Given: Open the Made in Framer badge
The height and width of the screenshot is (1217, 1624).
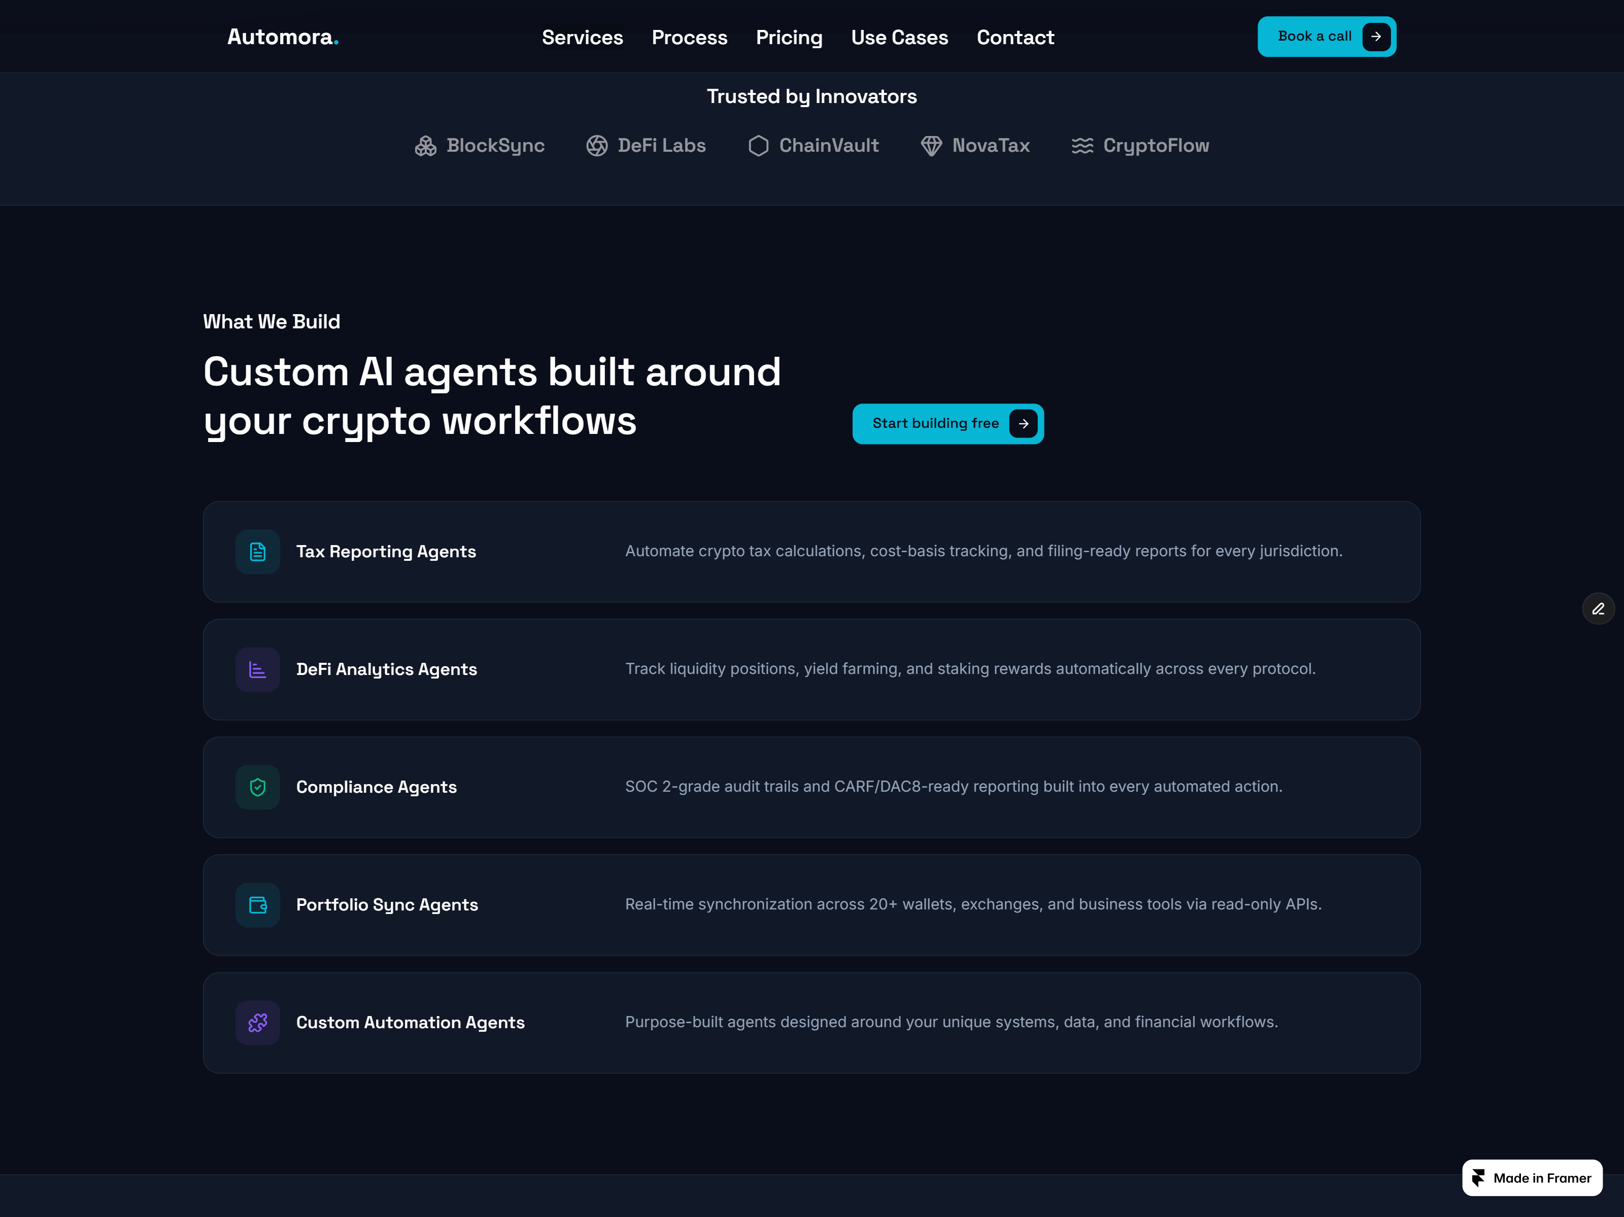Looking at the screenshot, I should click(x=1532, y=1178).
